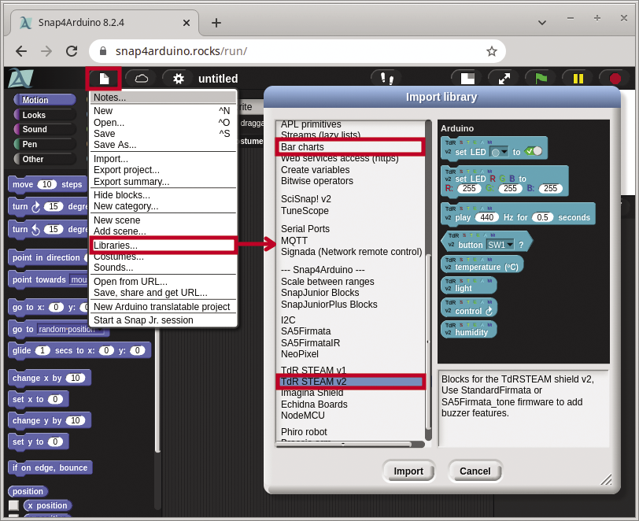This screenshot has width=639, height=521.
Task: Choose Start a Snap Jr. session
Action: coord(163,320)
